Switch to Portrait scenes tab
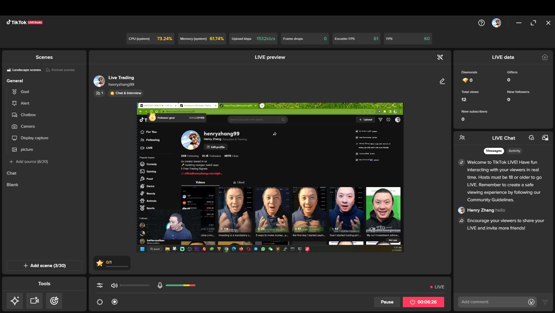Image resolution: width=555 pixels, height=313 pixels. click(60, 70)
